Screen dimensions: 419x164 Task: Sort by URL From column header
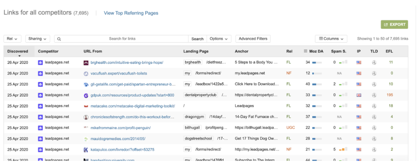coord(93,51)
